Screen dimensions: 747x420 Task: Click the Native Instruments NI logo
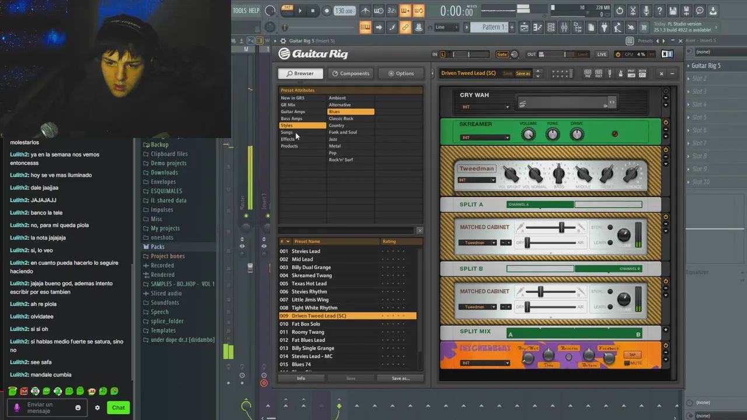[667, 54]
